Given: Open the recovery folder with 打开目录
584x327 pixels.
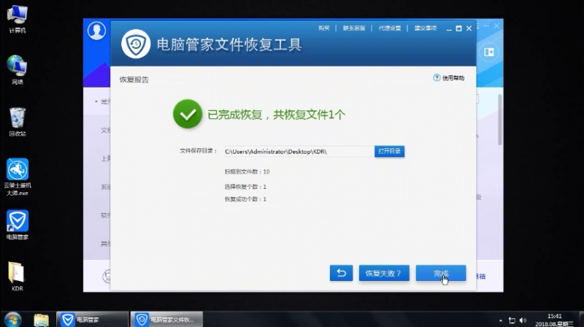Looking at the screenshot, I should coord(389,151).
